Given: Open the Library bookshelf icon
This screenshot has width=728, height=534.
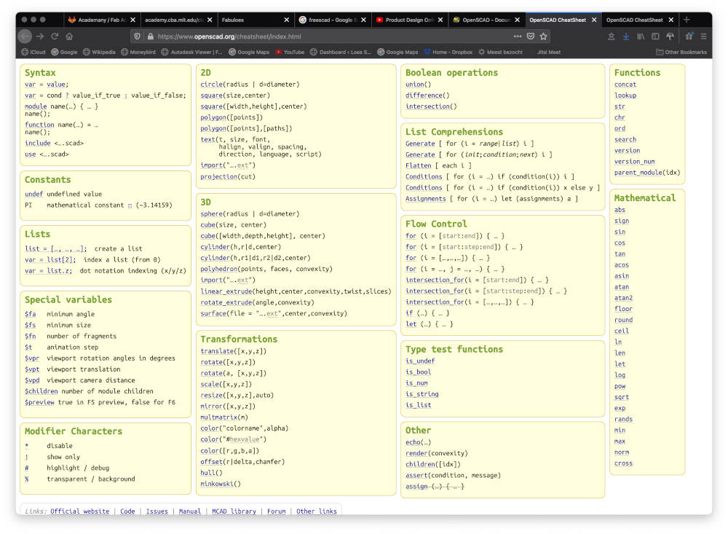Looking at the screenshot, I should point(641,36).
